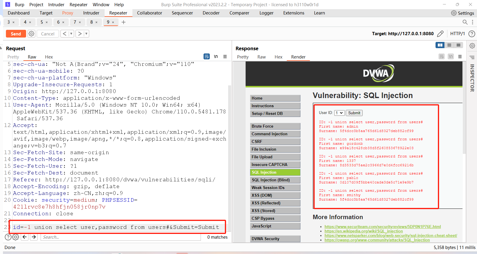
Task: Open DVWA Command Injection page
Action: 275,134
